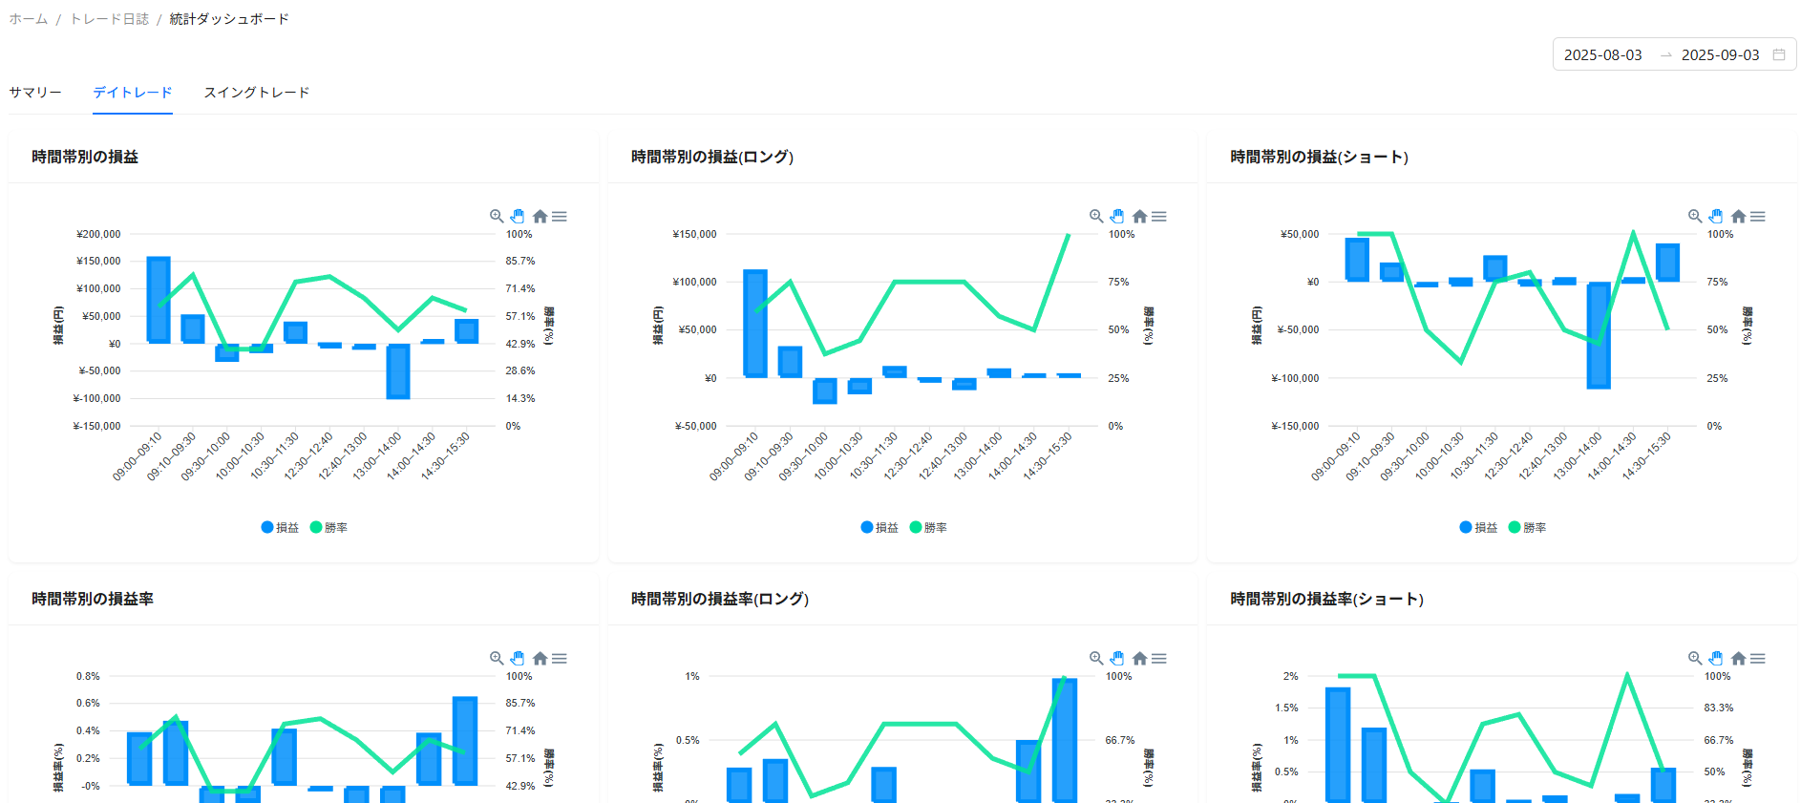Screen dimensions: 1801x803
Task: Click start date field 2025-08-03
Action: pos(1603,54)
